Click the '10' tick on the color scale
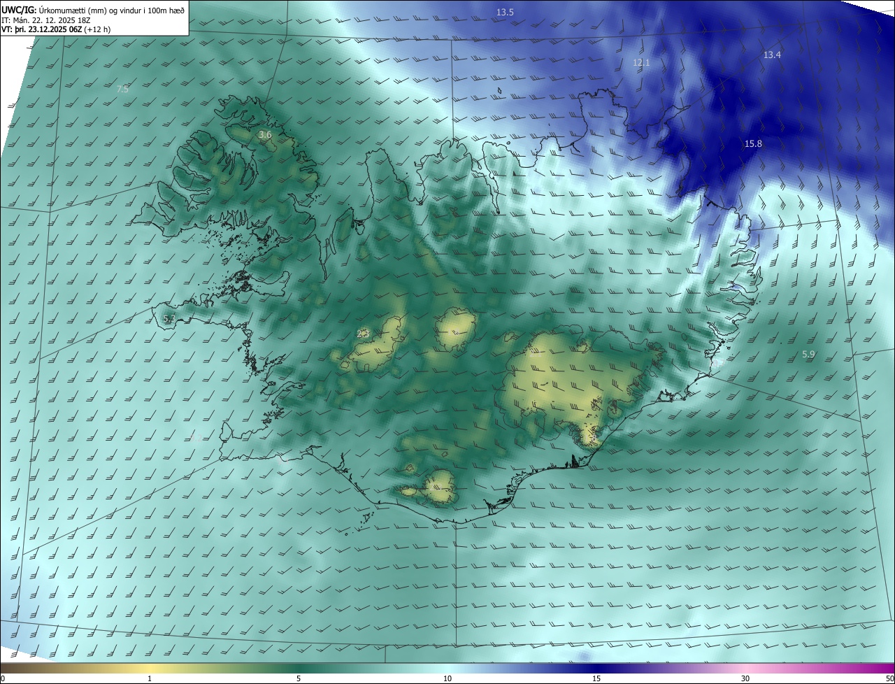The height and width of the screenshot is (684, 895). click(447, 679)
